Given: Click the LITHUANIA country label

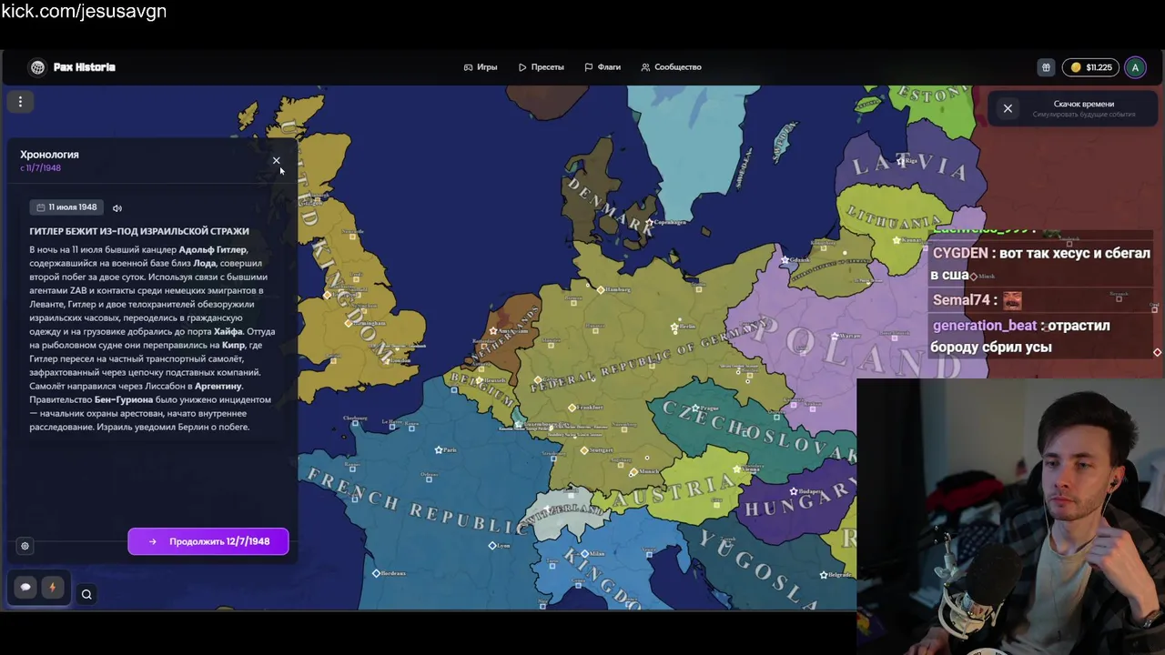Looking at the screenshot, I should (x=894, y=217).
